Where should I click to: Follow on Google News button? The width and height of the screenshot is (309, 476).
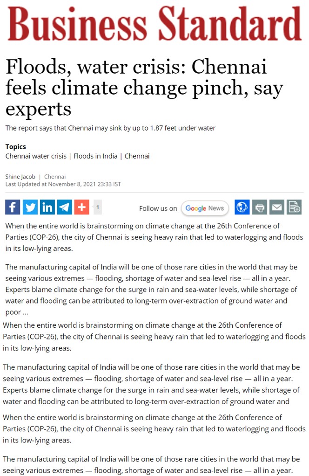tap(205, 208)
